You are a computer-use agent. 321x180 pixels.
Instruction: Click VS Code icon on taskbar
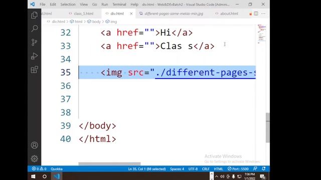[x=57, y=176]
